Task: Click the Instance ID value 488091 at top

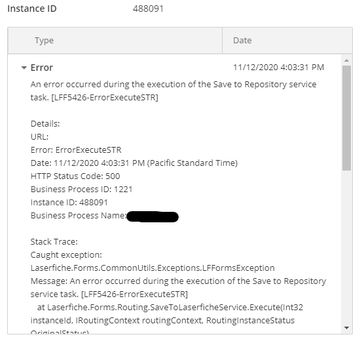Action: pos(148,9)
